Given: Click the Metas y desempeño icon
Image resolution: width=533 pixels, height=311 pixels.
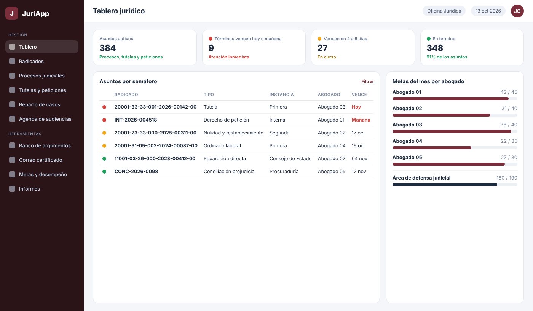Looking at the screenshot, I should coord(12,174).
